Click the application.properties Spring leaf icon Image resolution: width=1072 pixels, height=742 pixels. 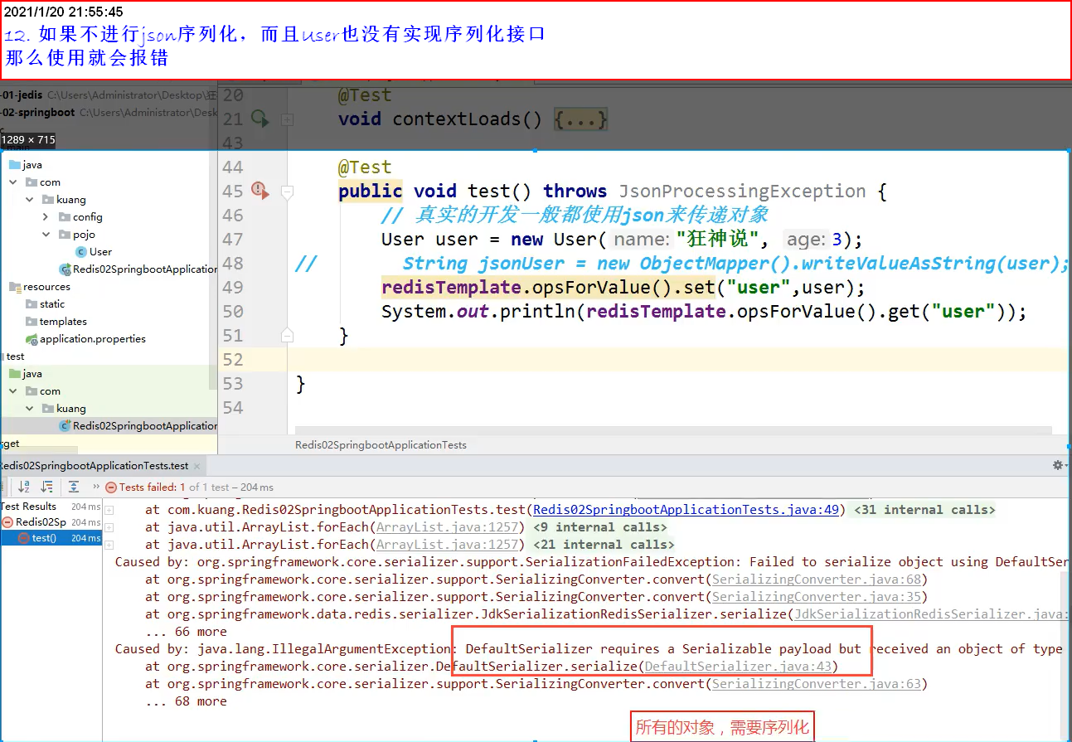click(32, 339)
